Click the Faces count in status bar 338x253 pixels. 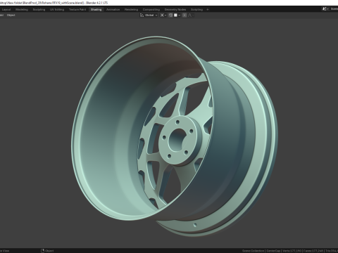(313, 251)
